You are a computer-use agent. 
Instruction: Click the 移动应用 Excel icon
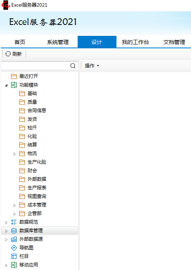14,265
